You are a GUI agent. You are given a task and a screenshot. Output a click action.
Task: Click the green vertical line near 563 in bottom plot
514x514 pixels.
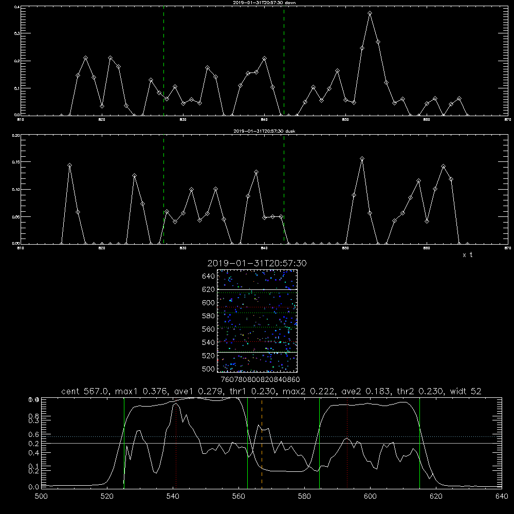[x=248, y=443]
